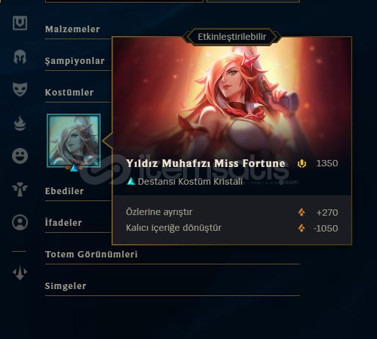Open the winged ward skins icon
377x339 pixels.
pyautogui.click(x=20, y=189)
